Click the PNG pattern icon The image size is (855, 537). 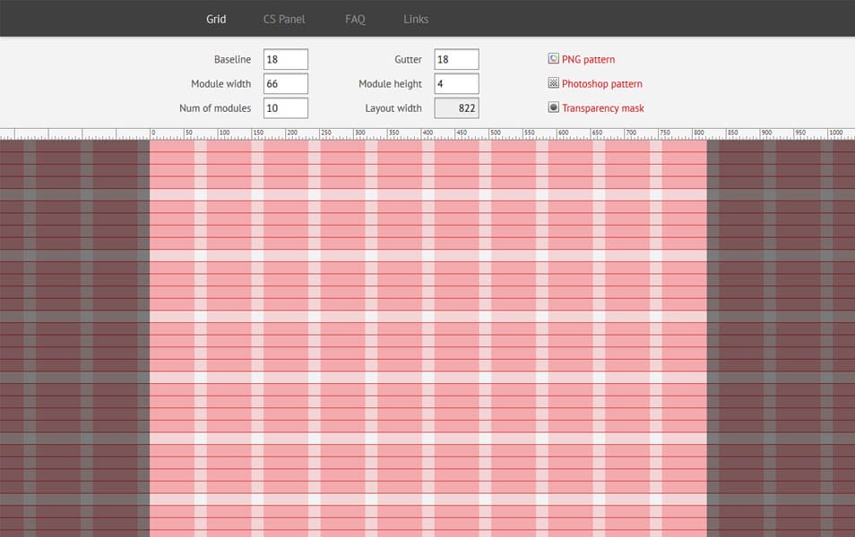[x=553, y=58]
